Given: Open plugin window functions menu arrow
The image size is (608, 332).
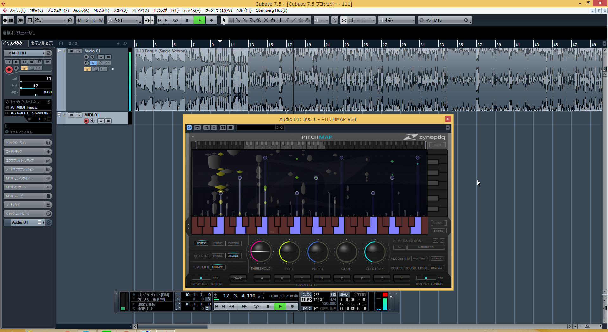Looking at the screenshot, I should 448,128.
